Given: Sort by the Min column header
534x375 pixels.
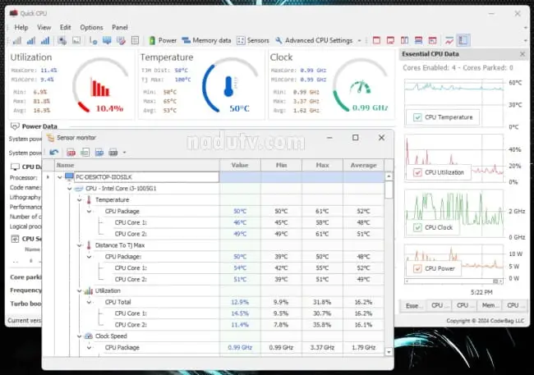Looking at the screenshot, I should 281,165.
